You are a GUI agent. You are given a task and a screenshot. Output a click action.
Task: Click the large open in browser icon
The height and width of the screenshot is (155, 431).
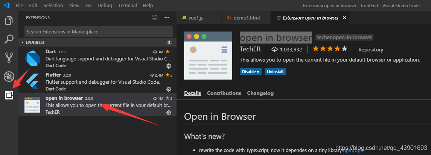pyautogui.click(x=208, y=56)
